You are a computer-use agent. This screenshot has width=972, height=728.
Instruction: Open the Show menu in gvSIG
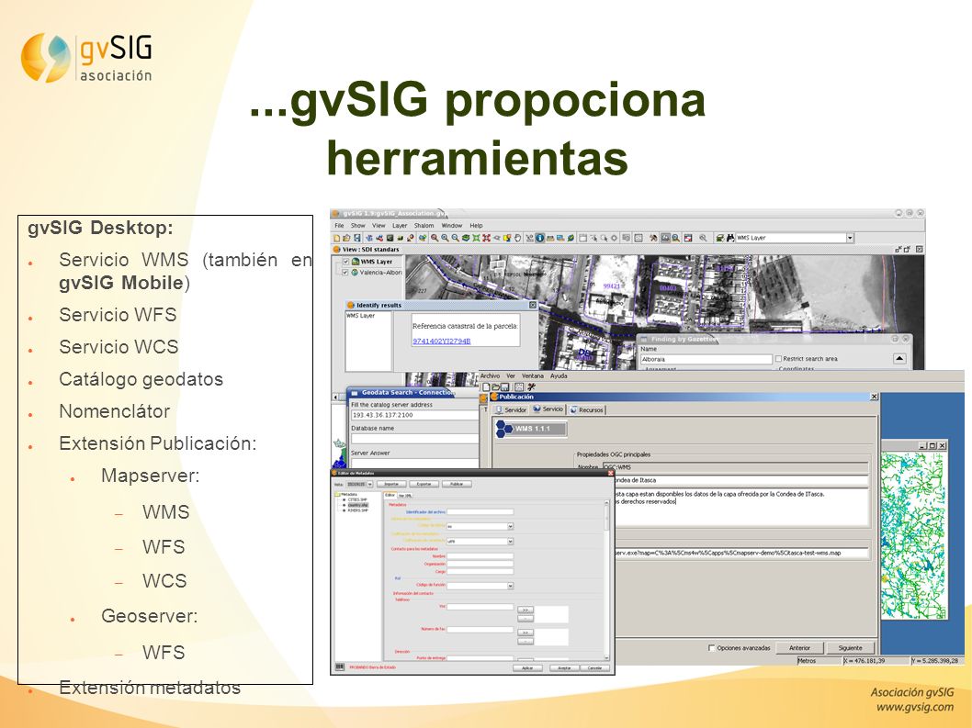[x=358, y=226]
